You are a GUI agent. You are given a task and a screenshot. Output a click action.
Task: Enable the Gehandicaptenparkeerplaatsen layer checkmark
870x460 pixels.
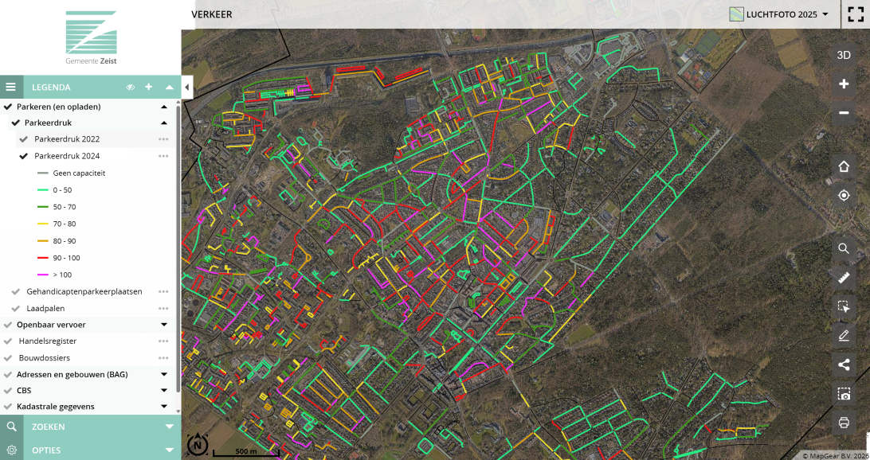click(16, 291)
